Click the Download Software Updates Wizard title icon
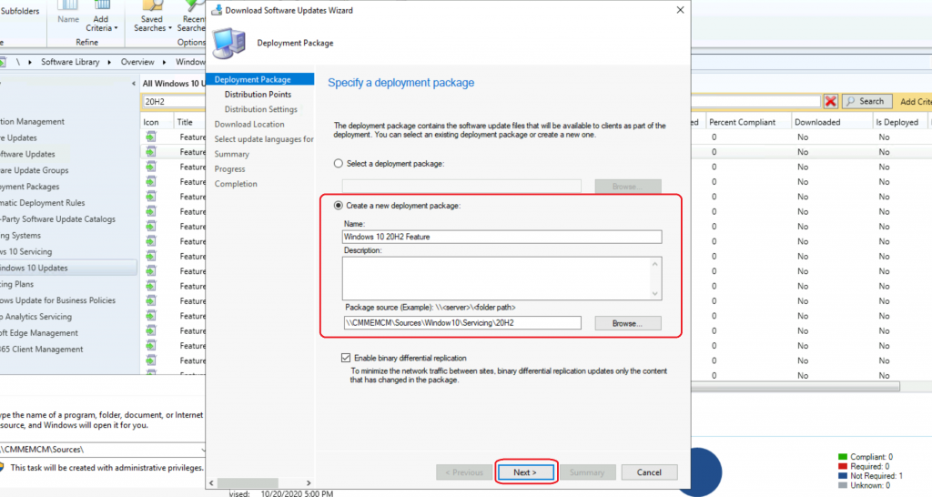 (x=217, y=10)
